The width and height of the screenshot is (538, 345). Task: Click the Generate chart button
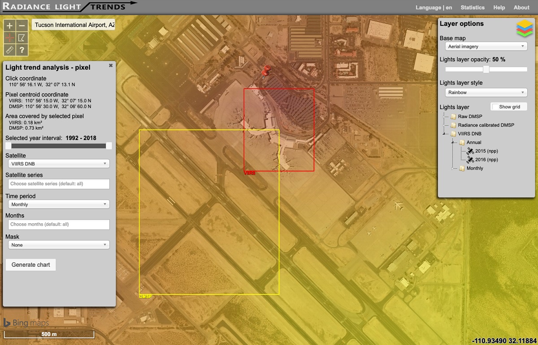click(x=30, y=264)
